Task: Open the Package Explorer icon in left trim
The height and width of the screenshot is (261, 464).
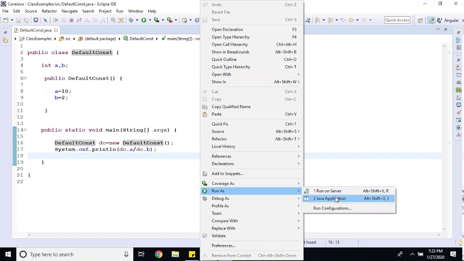Action: point(5,40)
